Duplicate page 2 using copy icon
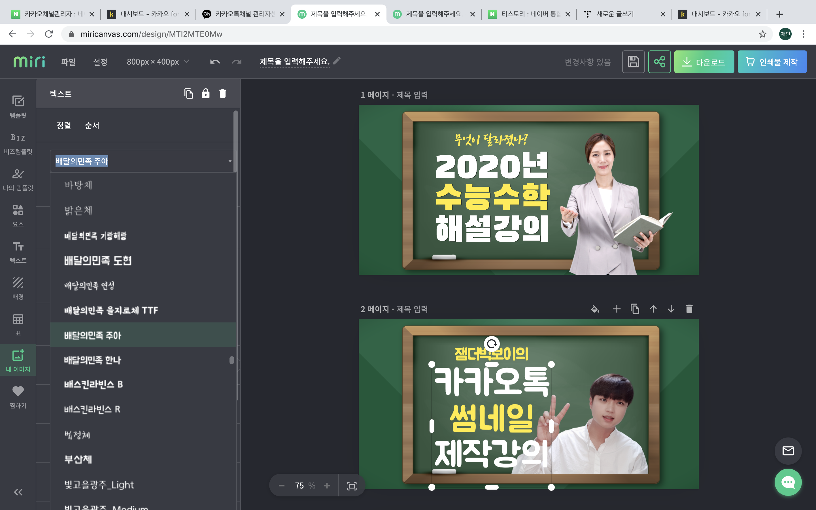The image size is (816, 510). pos(635,309)
